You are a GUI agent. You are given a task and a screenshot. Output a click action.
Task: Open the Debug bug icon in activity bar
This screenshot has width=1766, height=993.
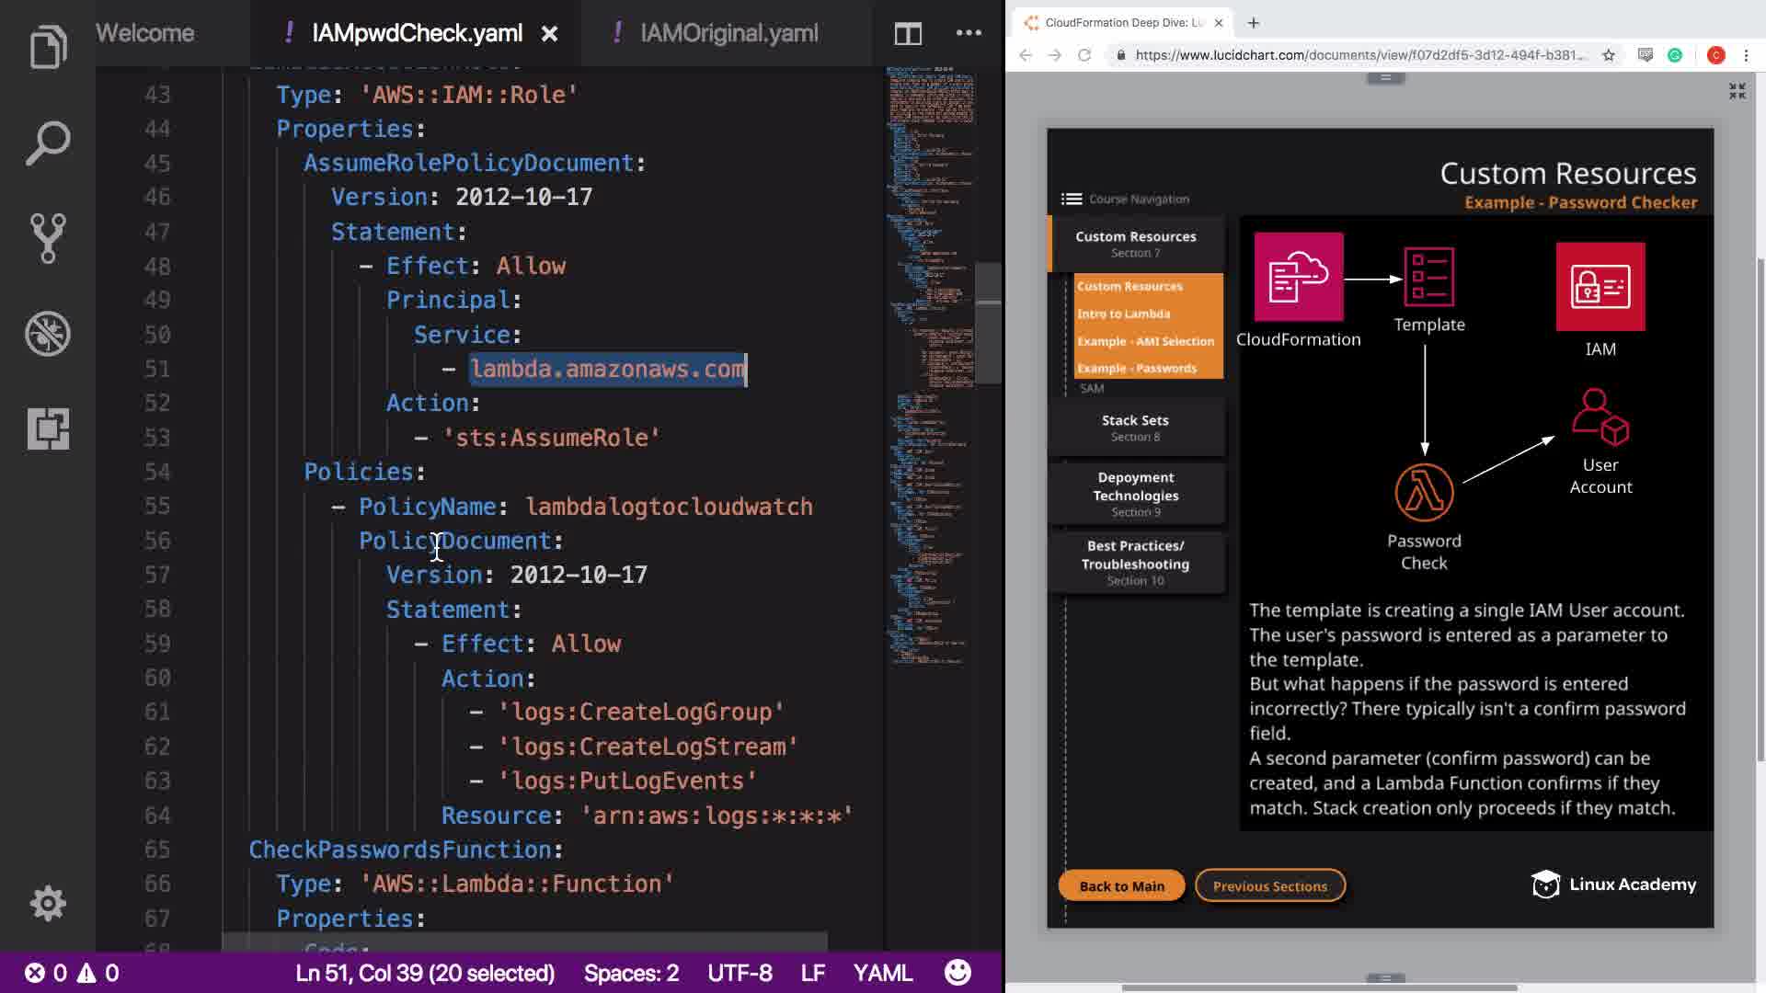48,334
